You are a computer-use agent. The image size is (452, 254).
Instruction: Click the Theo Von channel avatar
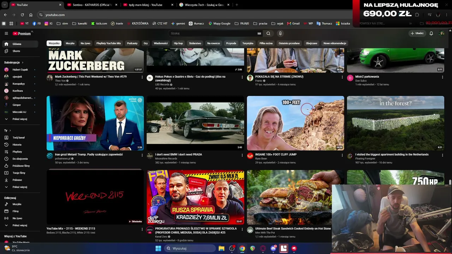click(x=50, y=78)
